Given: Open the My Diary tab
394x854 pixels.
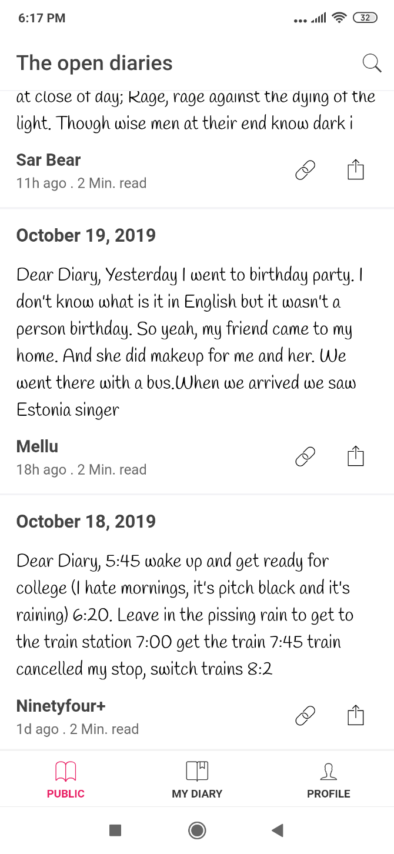Looking at the screenshot, I should click(x=197, y=779).
